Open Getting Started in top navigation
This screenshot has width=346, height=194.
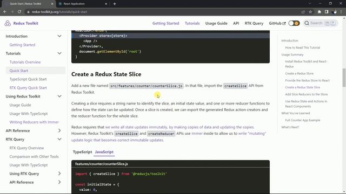(x=166, y=23)
